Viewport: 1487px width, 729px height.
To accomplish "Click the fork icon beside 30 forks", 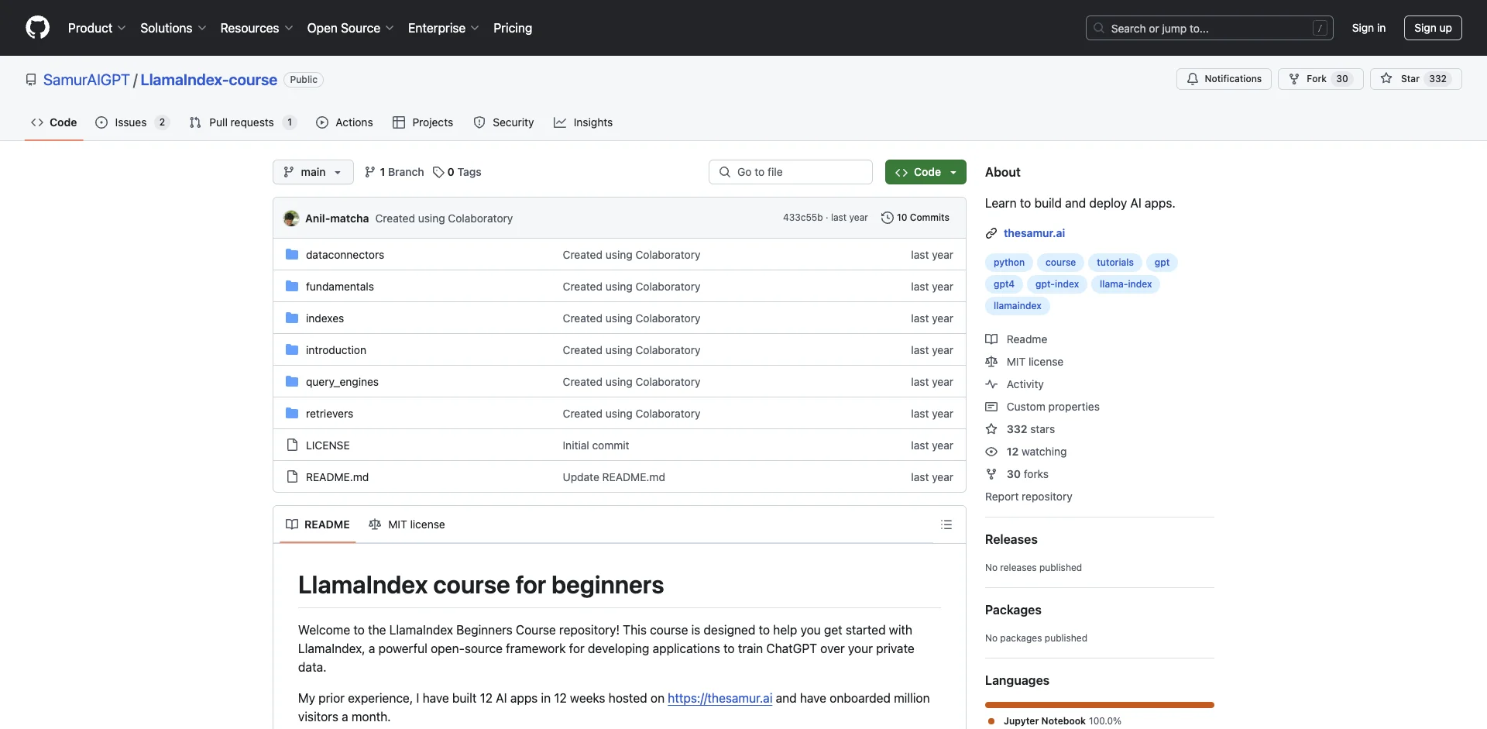I will 991,474.
